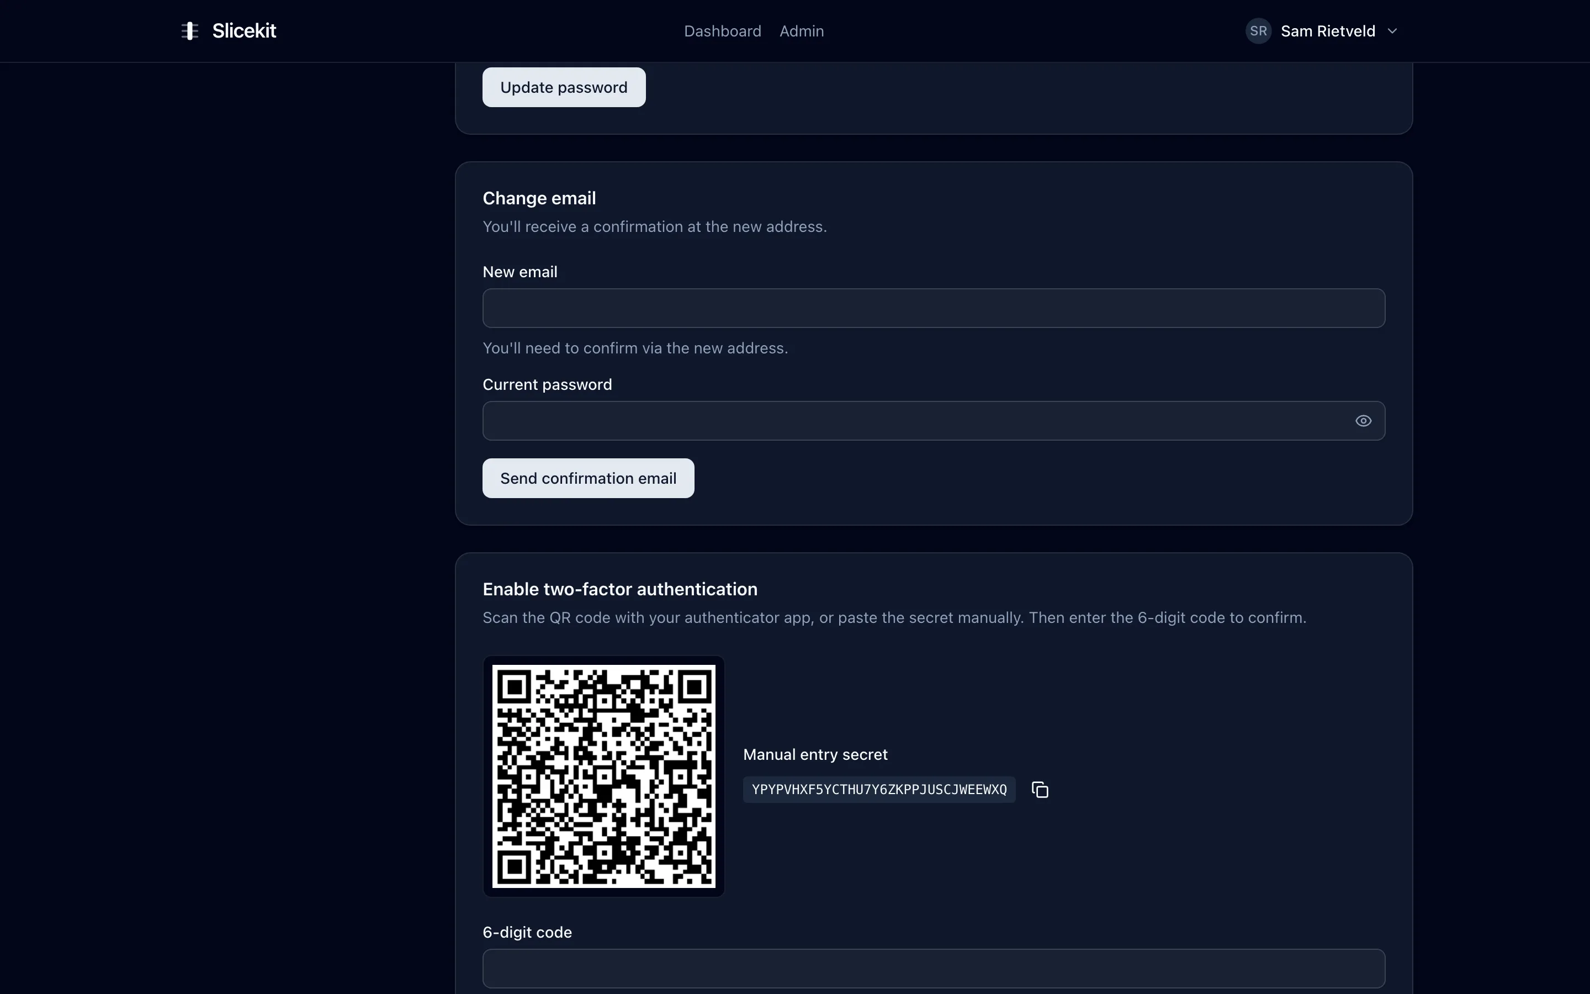This screenshot has width=1590, height=994.
Task: Copy the manual entry secret
Action: tap(1040, 790)
